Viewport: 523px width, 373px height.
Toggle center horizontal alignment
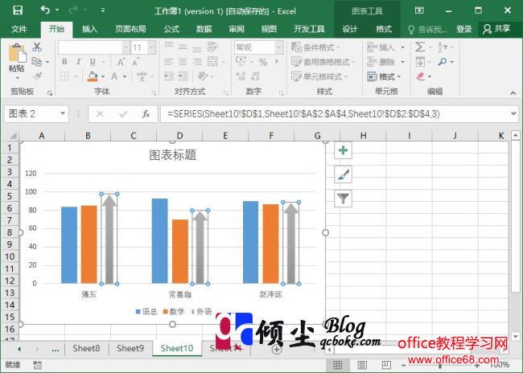click(183, 62)
